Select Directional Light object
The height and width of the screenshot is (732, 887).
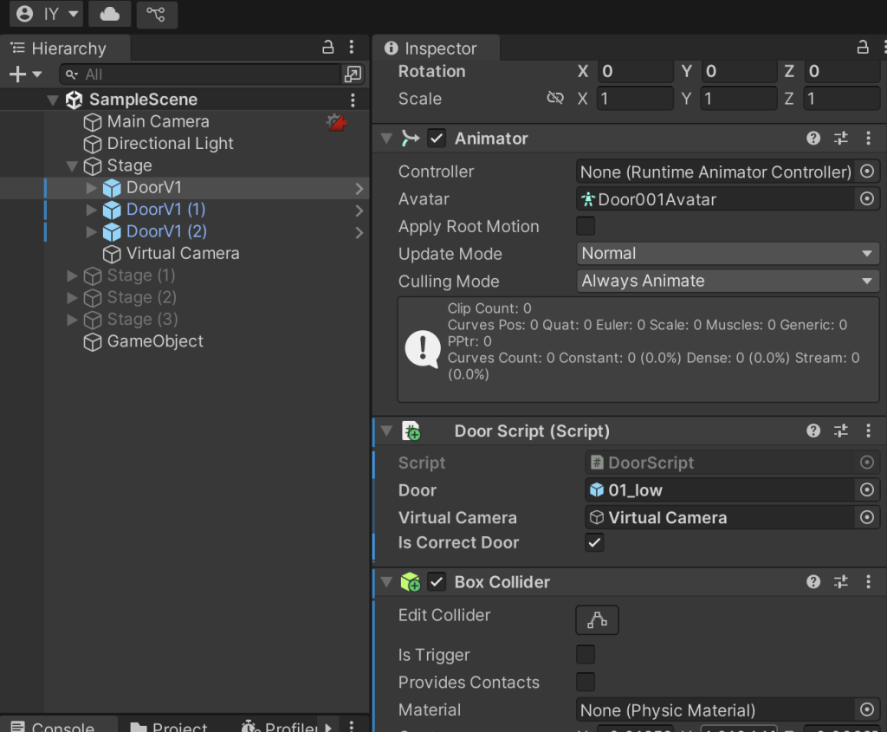pyautogui.click(x=170, y=144)
